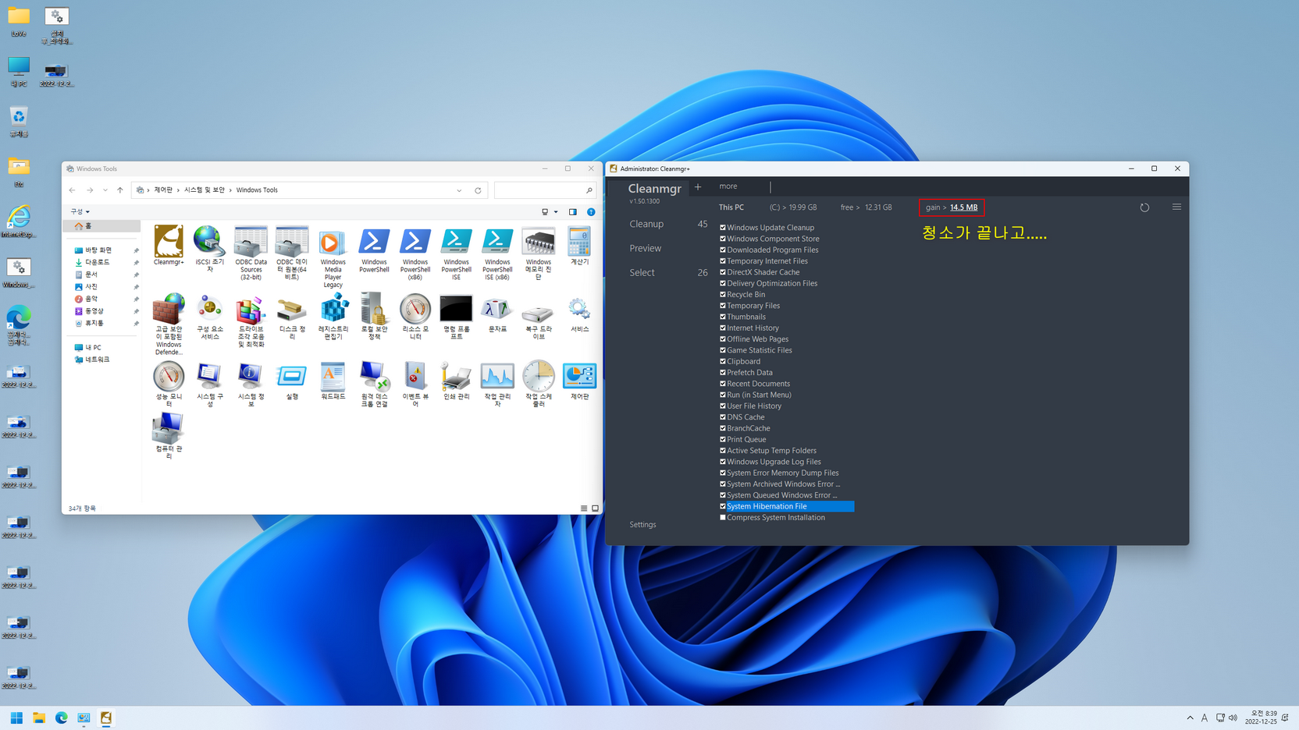The height and width of the screenshot is (730, 1299).
Task: Open the Services gear icon
Action: click(x=579, y=314)
